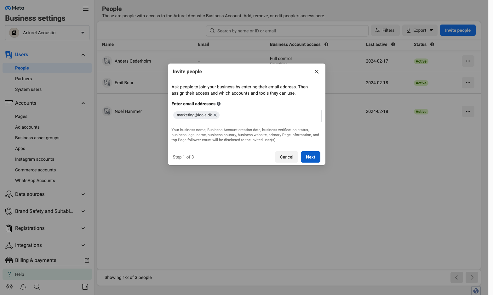Open more options for Noél Hammer
The height and width of the screenshot is (295, 493).
click(x=468, y=111)
